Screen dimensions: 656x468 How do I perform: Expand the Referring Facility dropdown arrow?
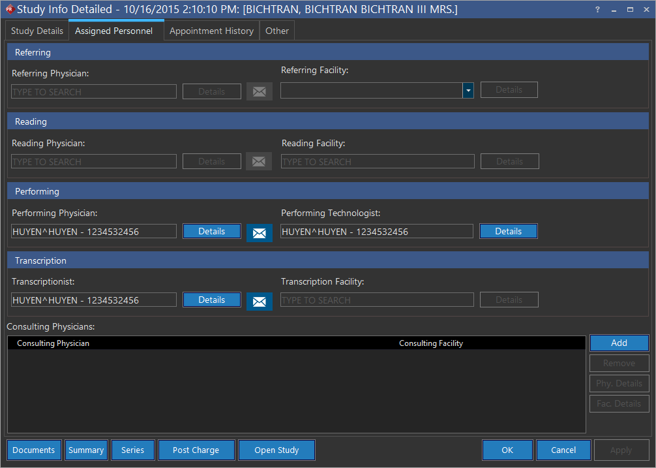click(468, 91)
